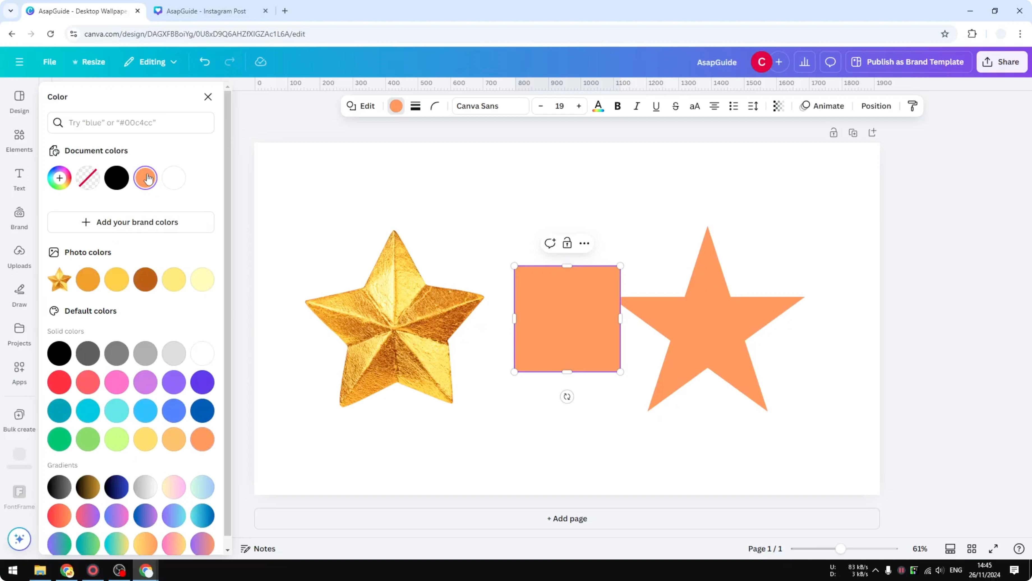Screen dimensions: 1032x581
Task: Select the Draw tool in sidebar
Action: click(x=19, y=295)
